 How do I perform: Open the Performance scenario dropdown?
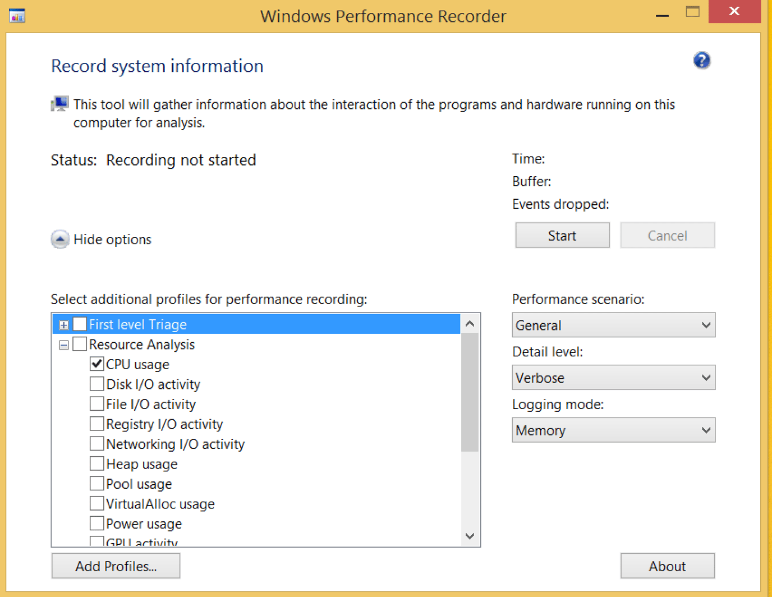pos(613,325)
